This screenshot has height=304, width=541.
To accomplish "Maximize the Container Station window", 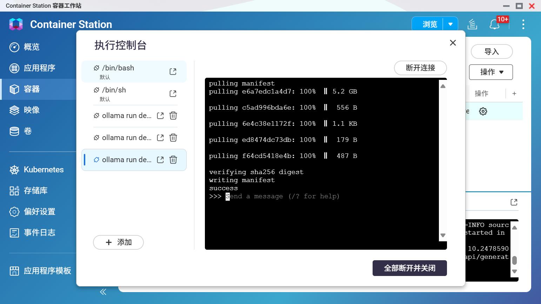I will click(519, 6).
